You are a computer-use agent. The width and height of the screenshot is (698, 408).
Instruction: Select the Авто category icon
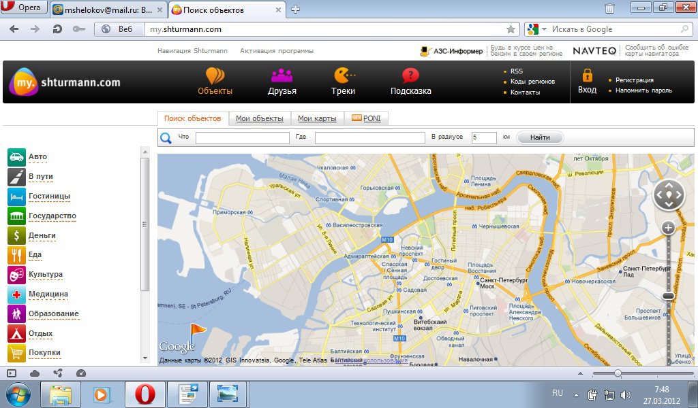click(x=16, y=157)
